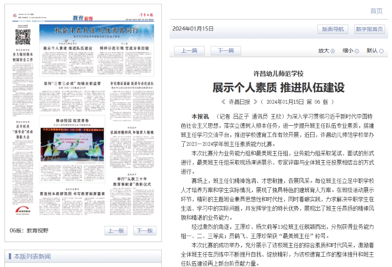The image size is (392, 267).
Task: Click the 缩小 zoom-out icon
Action: [x=357, y=51]
